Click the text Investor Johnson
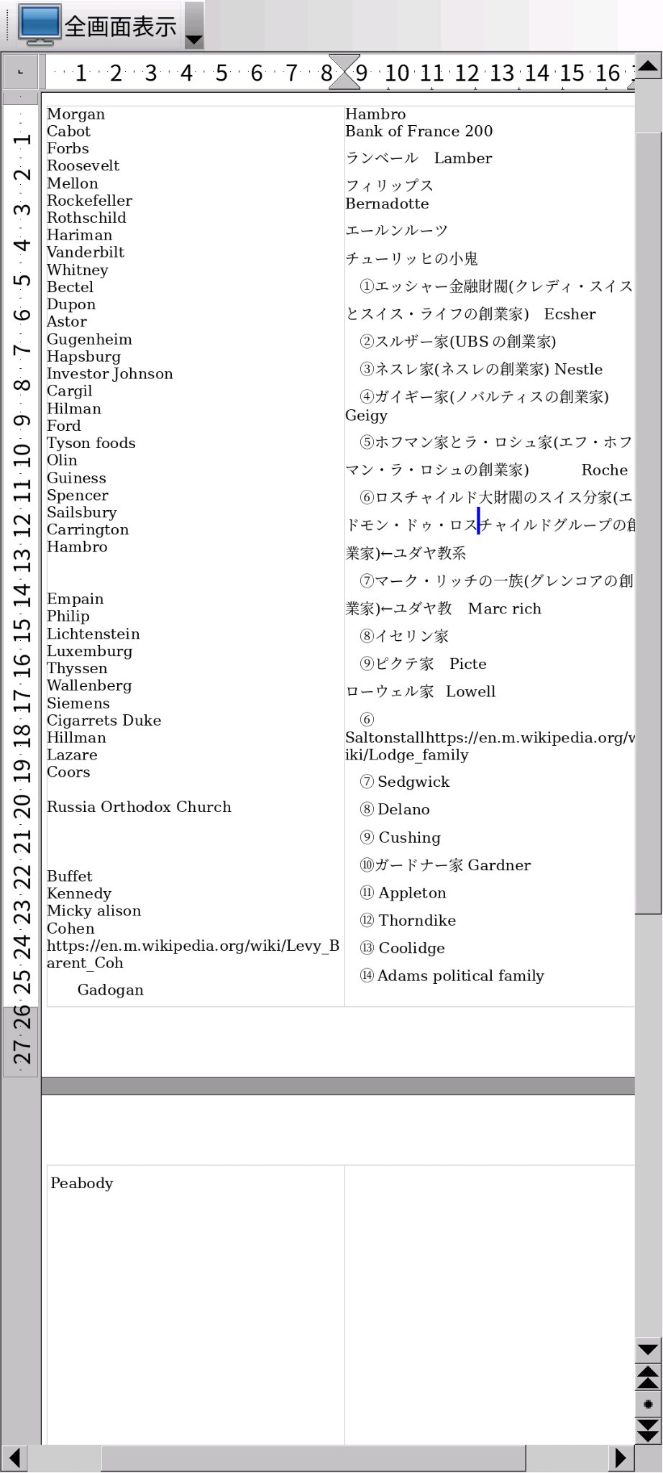 [x=110, y=374]
